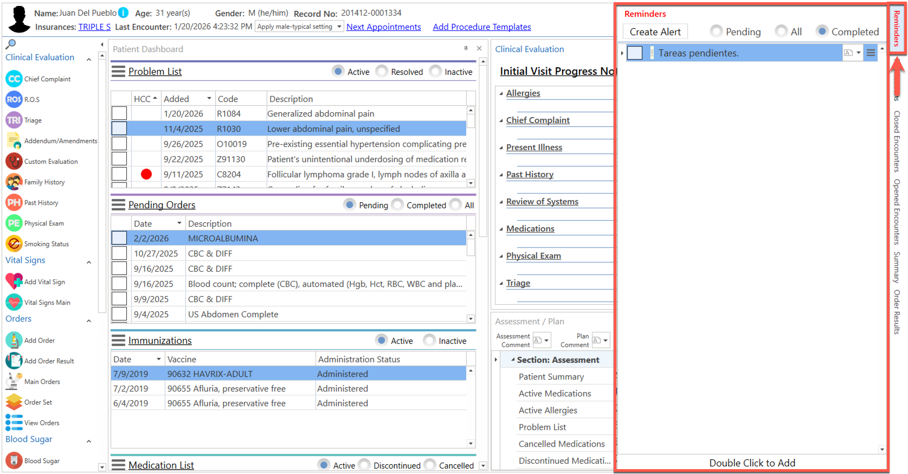The image size is (908, 474).
Task: Open the Triage icon in the sidebar
Action: click(14, 120)
